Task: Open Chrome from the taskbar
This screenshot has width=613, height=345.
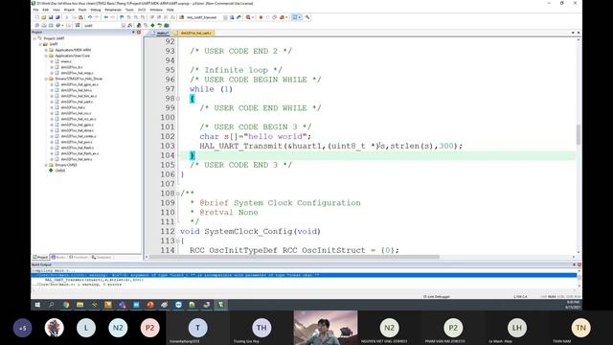Action: pyautogui.click(x=66, y=305)
